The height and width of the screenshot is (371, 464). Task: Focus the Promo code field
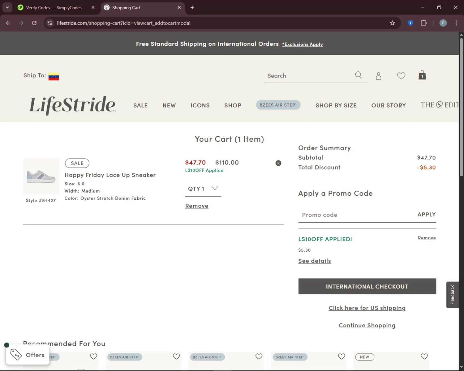356,215
